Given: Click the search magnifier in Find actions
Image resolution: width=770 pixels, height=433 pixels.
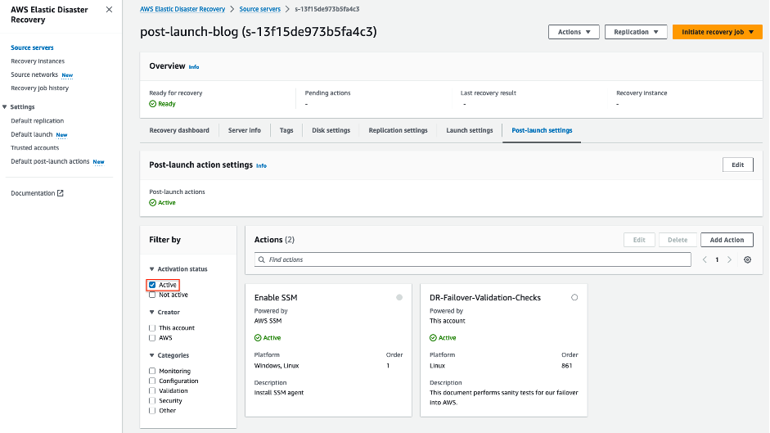Looking at the screenshot, I should click(262, 259).
